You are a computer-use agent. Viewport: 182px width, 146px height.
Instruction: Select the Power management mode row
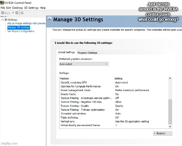[114, 90]
